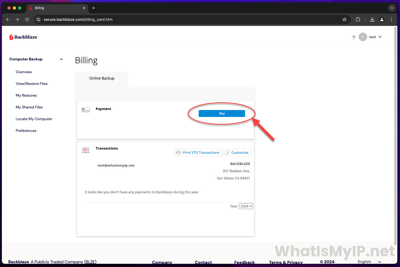Click the site info icon in address bar
Image resolution: width=400 pixels, height=267 pixels.
(38, 19)
